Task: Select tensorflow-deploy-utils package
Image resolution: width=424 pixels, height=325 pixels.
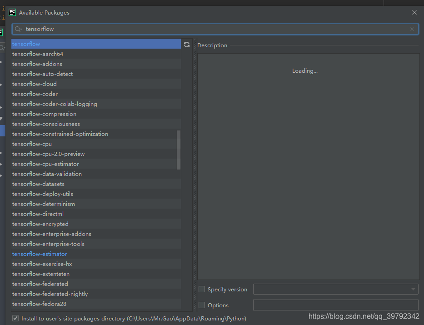Action: point(96,194)
